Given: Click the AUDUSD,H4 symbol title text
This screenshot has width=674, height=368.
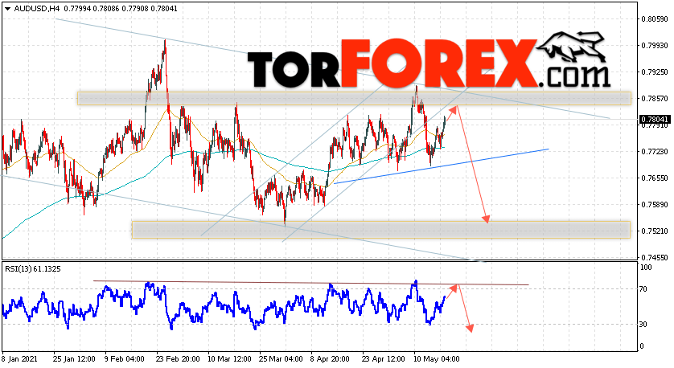Looking at the screenshot, I should click(35, 9).
